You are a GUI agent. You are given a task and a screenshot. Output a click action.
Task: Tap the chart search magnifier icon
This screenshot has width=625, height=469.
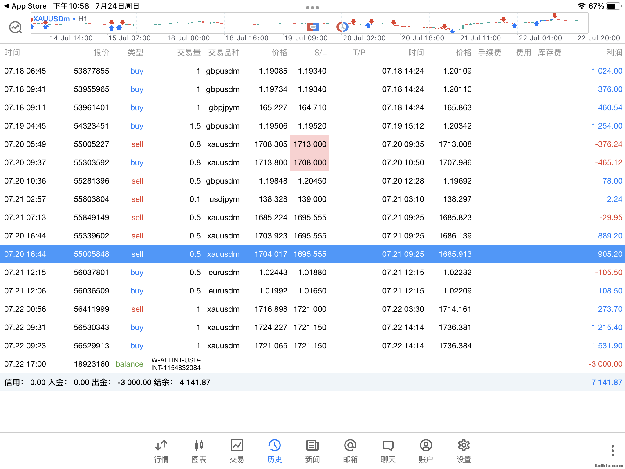(15, 27)
